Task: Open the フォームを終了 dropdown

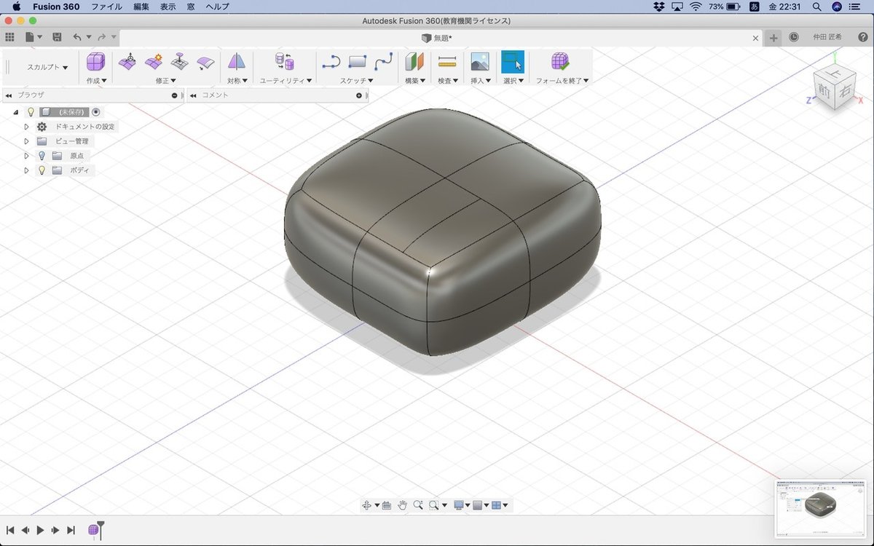Action: [562, 81]
